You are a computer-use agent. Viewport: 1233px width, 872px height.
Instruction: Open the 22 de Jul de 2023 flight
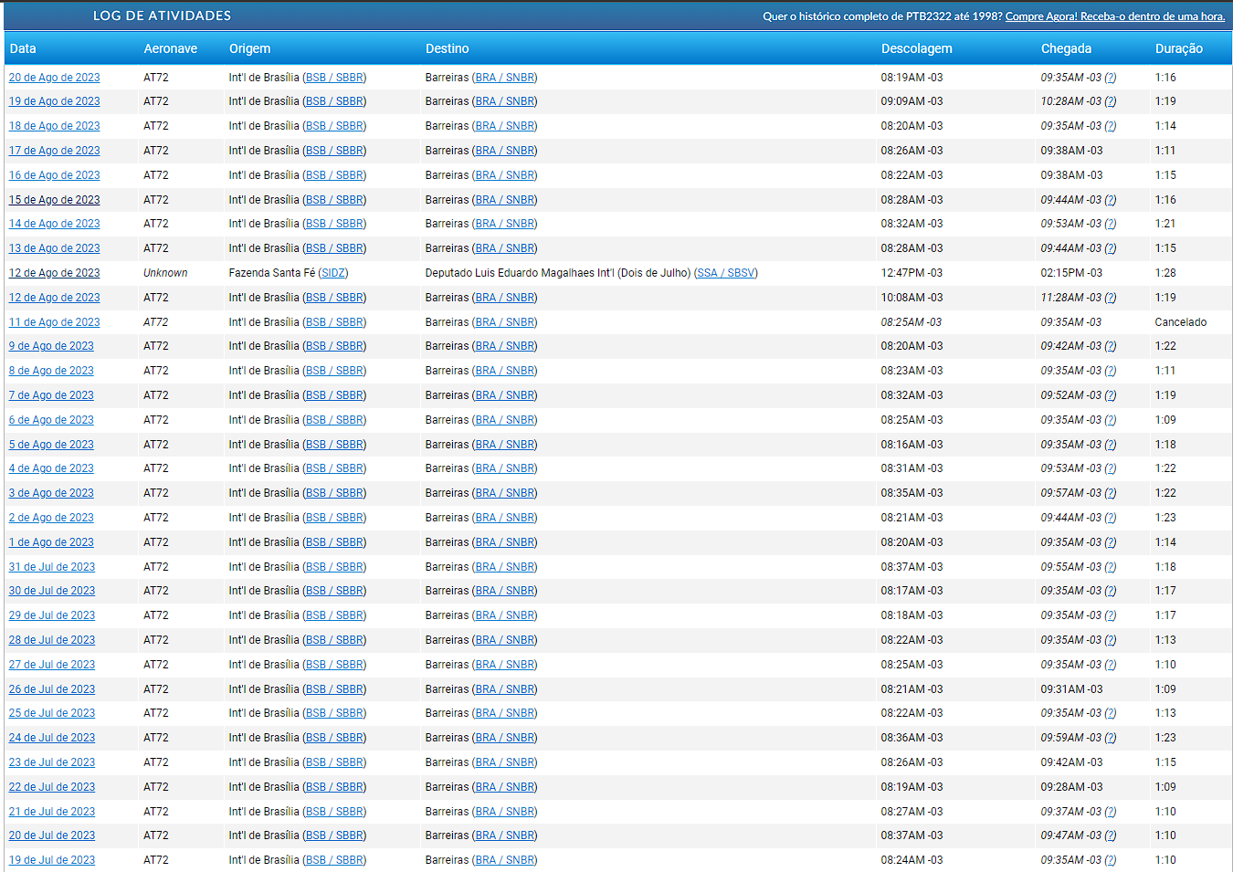click(52, 787)
